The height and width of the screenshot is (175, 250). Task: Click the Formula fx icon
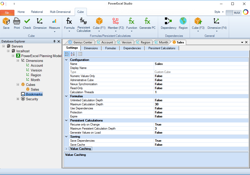pos(69,21)
